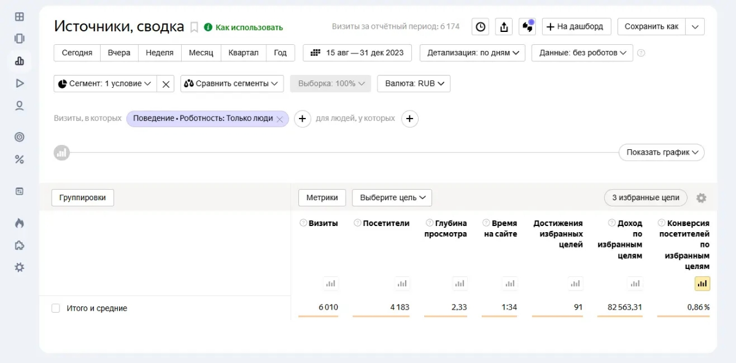The width and height of the screenshot is (736, 363).
Task: Tick the Итого и средние checkbox
Action: pos(56,308)
